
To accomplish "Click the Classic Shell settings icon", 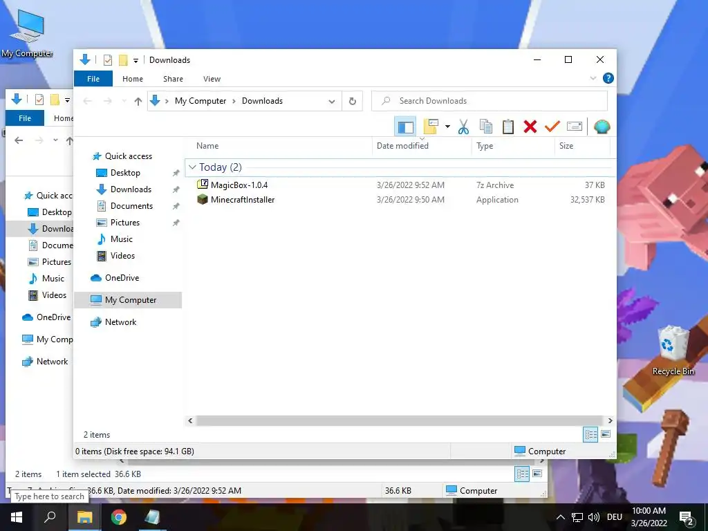I will pos(602,127).
